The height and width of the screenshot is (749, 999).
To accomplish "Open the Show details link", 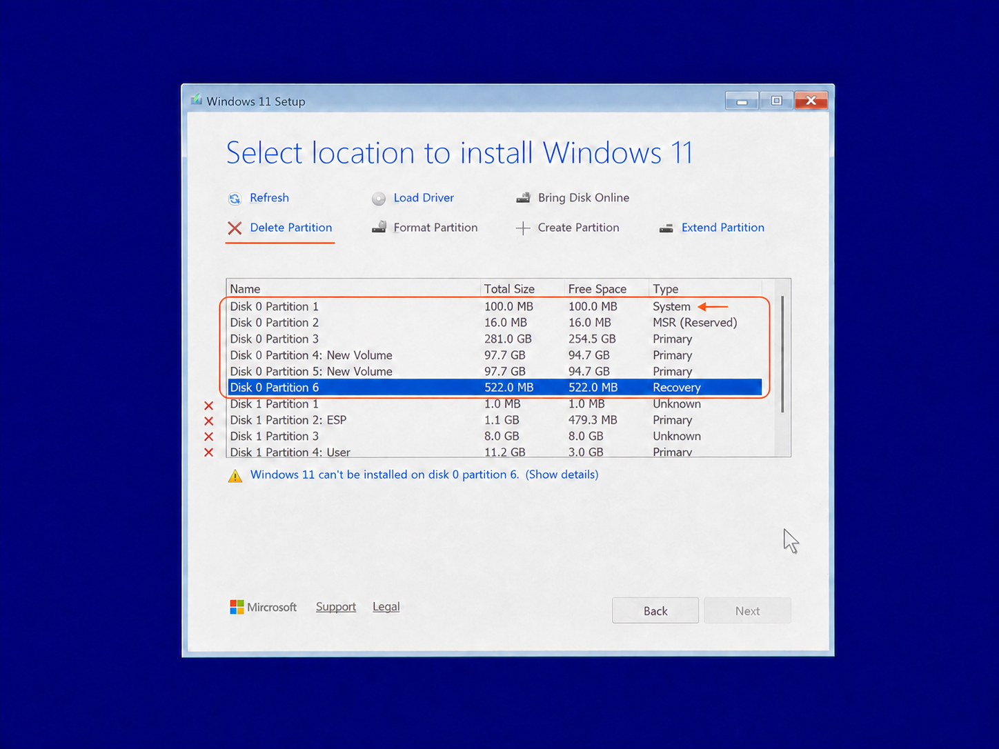I will tap(562, 475).
